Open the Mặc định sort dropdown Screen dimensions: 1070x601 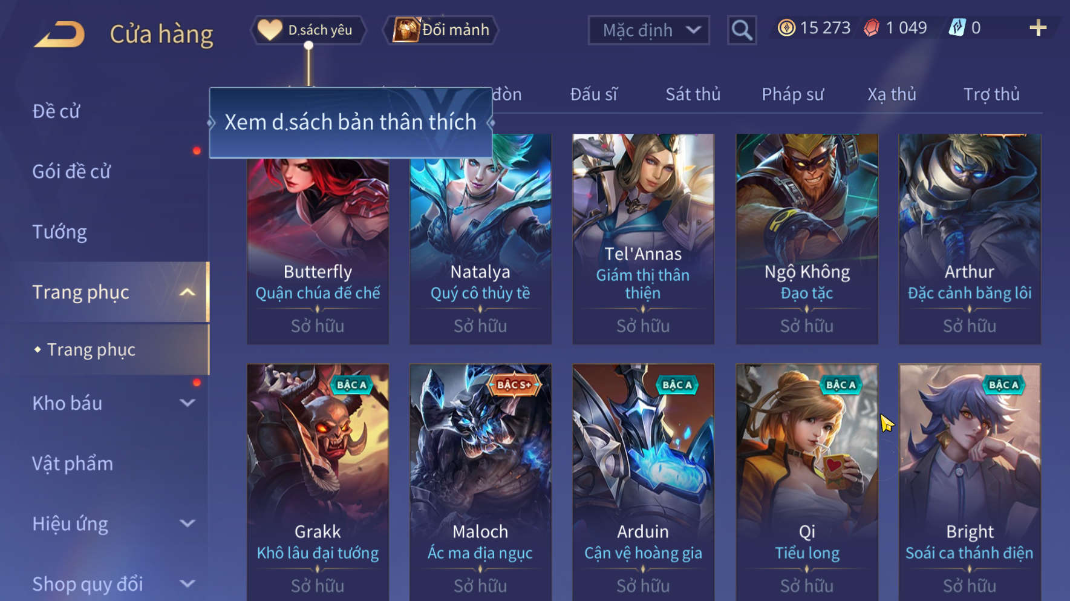tap(648, 30)
